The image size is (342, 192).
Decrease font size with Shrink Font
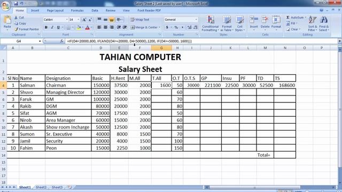(90, 20)
